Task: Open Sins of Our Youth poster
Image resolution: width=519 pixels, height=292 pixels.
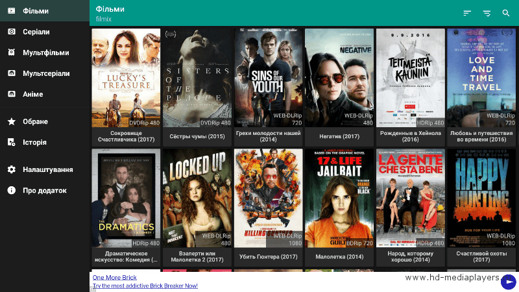Action: (269, 78)
